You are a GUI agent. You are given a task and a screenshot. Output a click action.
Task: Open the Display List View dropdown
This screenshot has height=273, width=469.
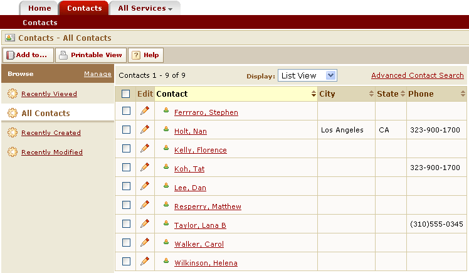[x=307, y=75]
